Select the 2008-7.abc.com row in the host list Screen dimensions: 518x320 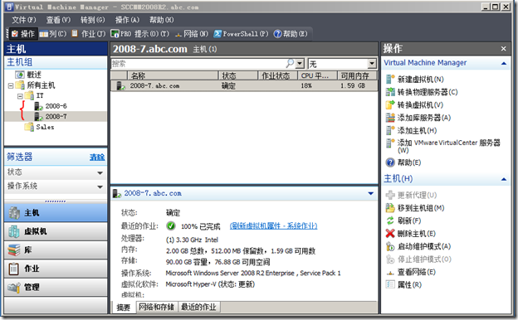point(244,85)
